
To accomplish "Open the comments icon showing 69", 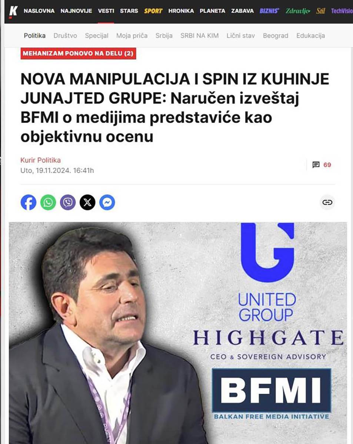I will pyautogui.click(x=322, y=165).
